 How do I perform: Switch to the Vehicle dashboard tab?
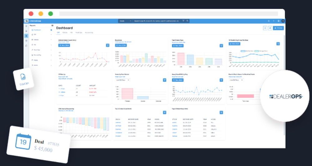[65, 32]
